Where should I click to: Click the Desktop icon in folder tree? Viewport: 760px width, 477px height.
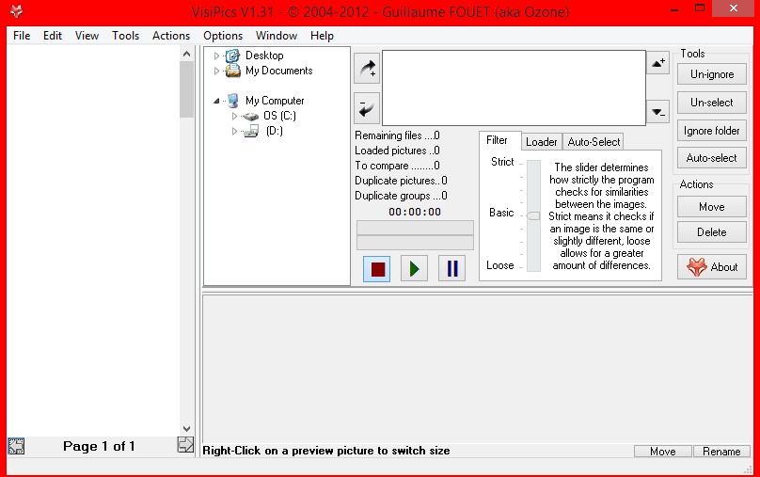click(x=232, y=56)
